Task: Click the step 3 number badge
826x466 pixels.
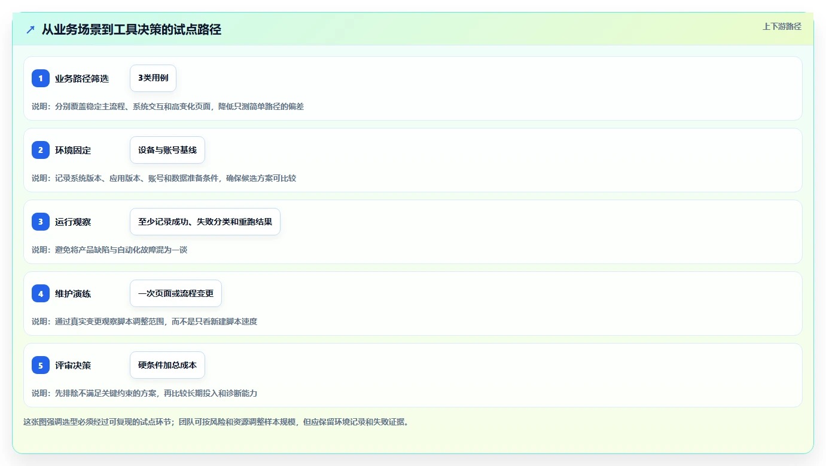Action: [41, 222]
